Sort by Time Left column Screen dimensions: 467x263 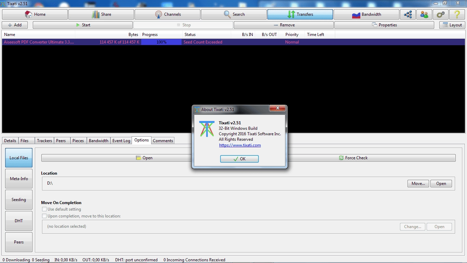pyautogui.click(x=320, y=35)
